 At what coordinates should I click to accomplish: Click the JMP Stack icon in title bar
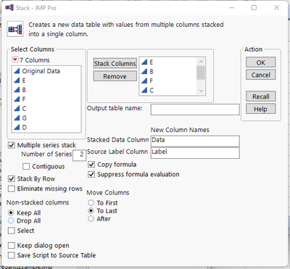pos(9,8)
